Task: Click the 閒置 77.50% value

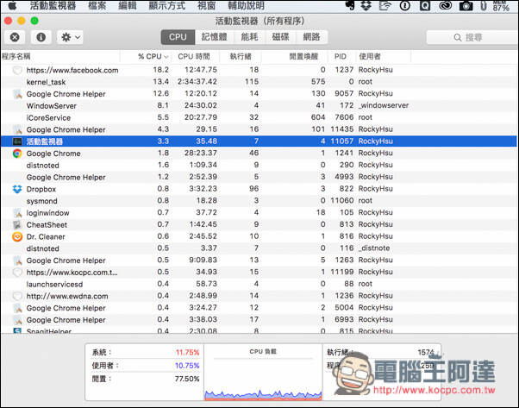Action: coord(187,379)
